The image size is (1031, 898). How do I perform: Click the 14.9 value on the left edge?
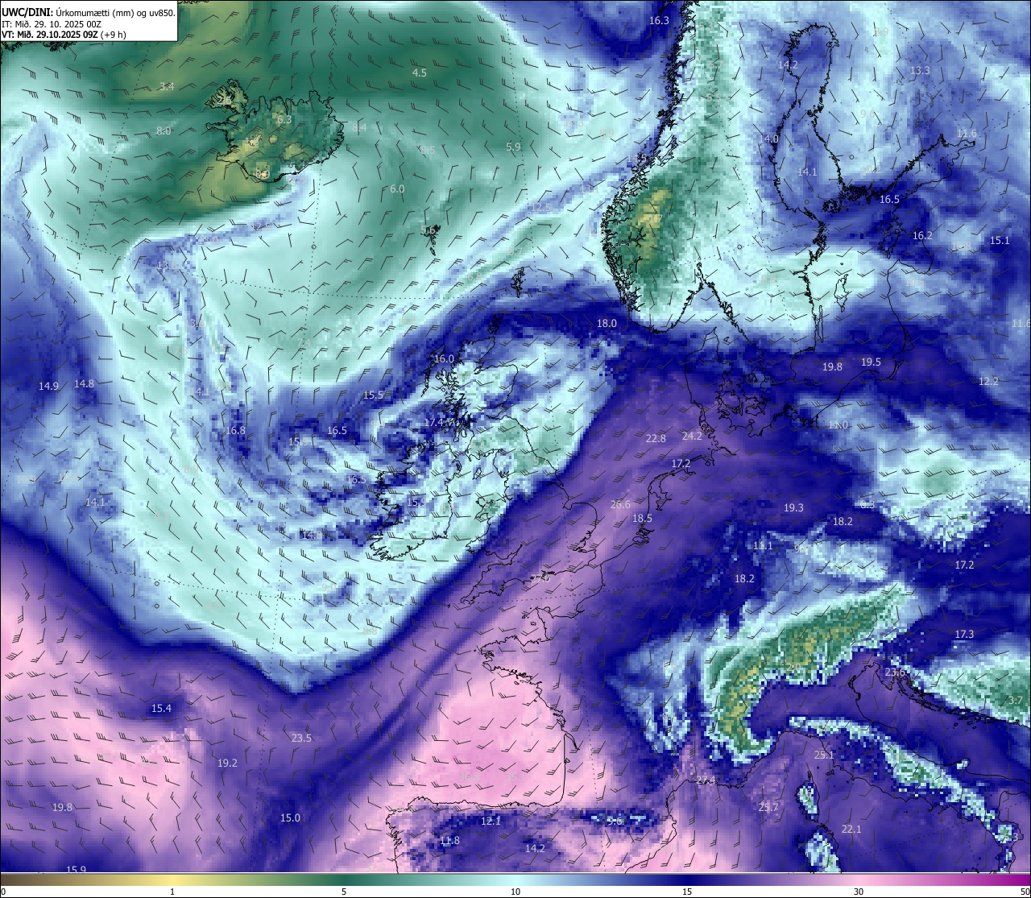coord(48,386)
